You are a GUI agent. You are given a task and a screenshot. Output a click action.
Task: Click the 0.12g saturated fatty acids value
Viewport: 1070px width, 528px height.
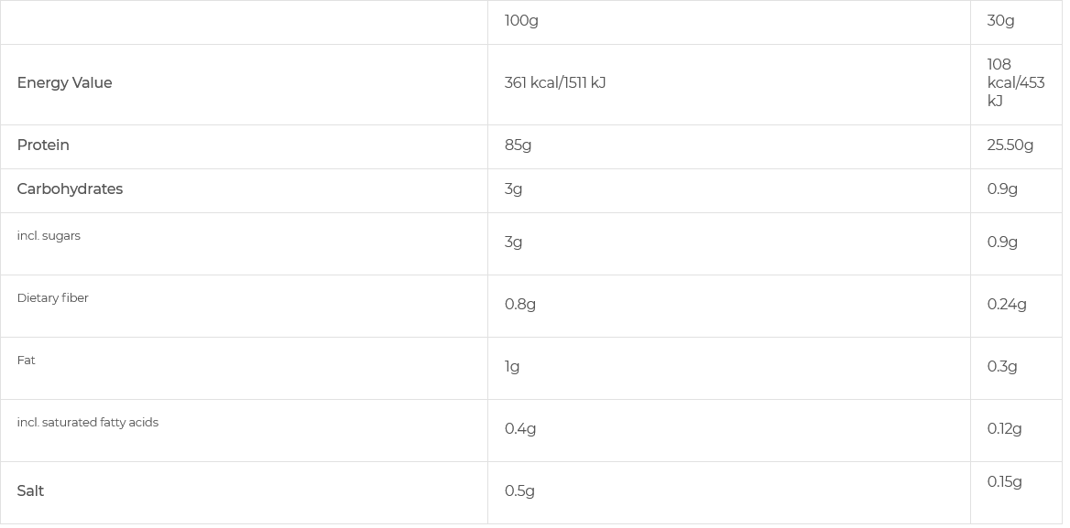[1004, 429]
